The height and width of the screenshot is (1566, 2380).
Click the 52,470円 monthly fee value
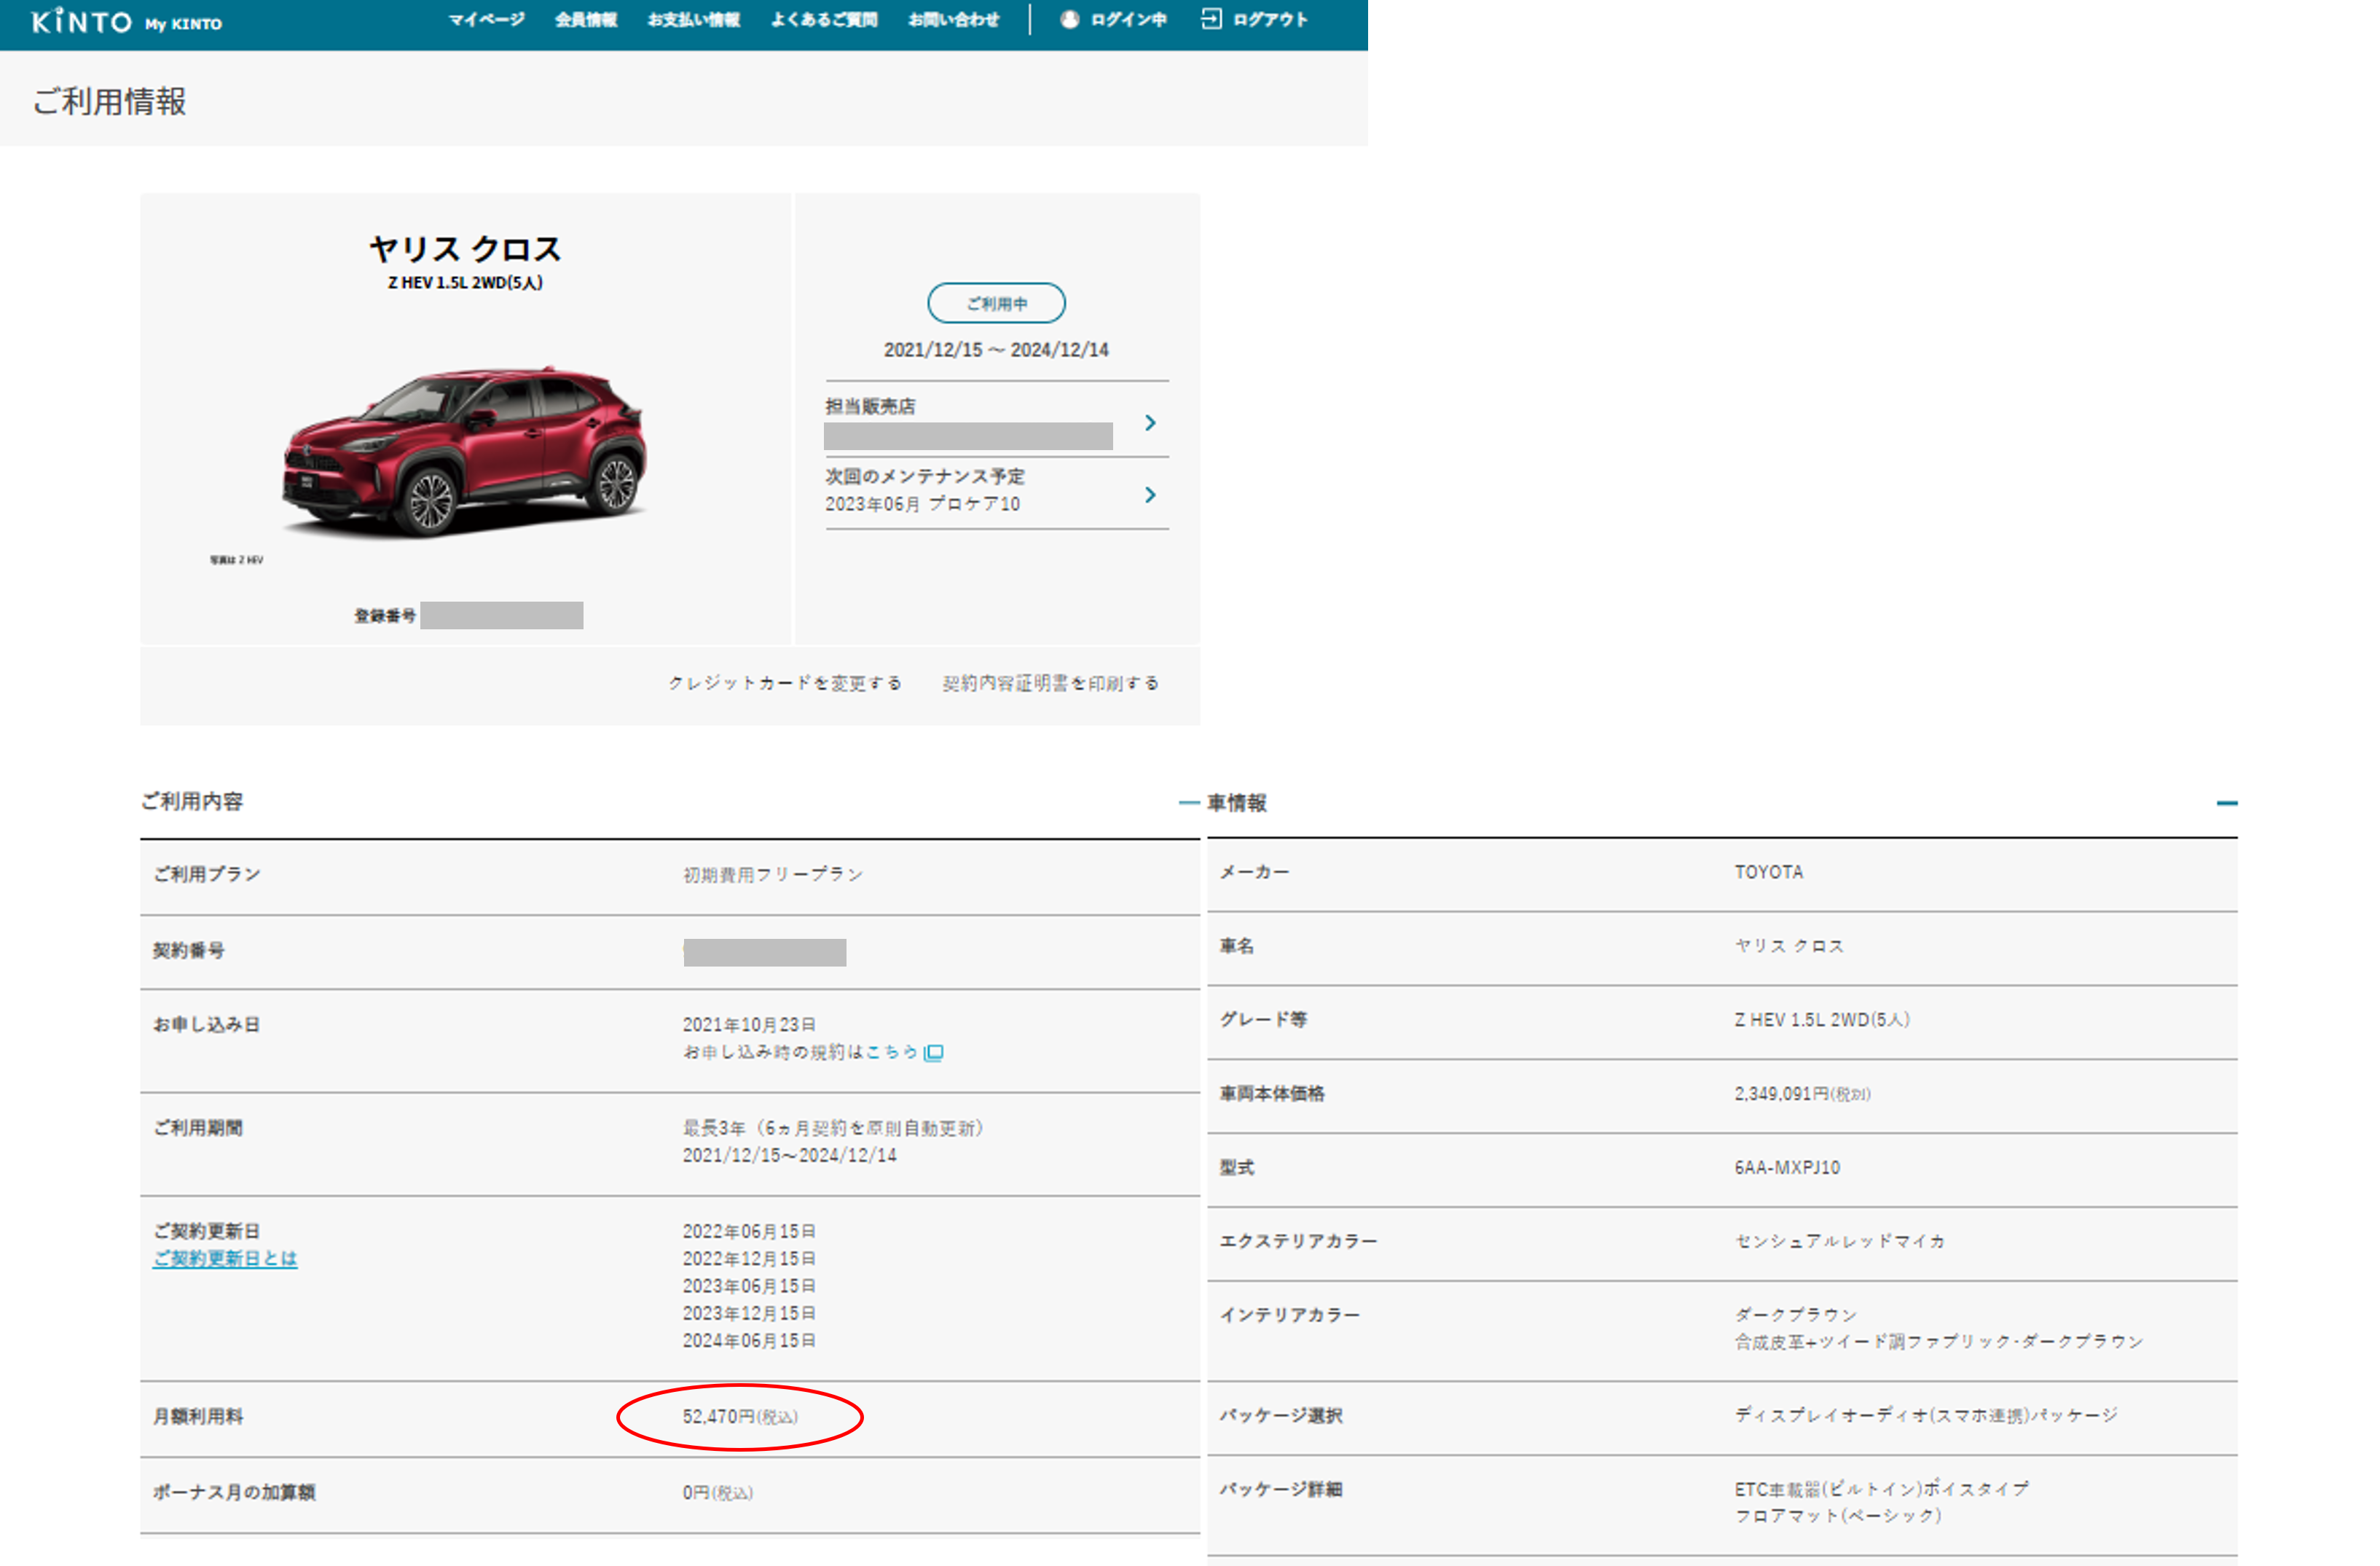[740, 1417]
